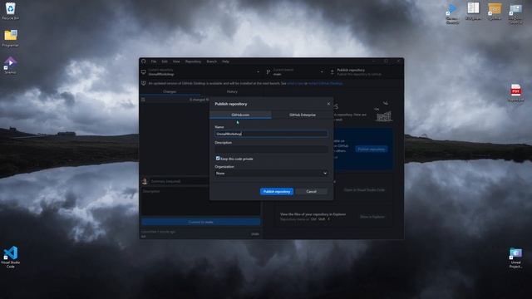Open the white open-book desktop icon
532x299 pixels.
(x=473, y=11)
